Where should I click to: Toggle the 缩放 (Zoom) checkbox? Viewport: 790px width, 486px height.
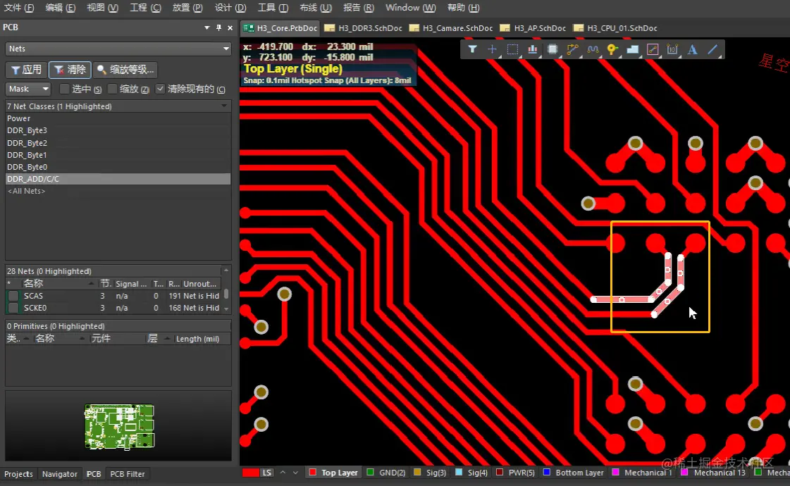tap(112, 89)
